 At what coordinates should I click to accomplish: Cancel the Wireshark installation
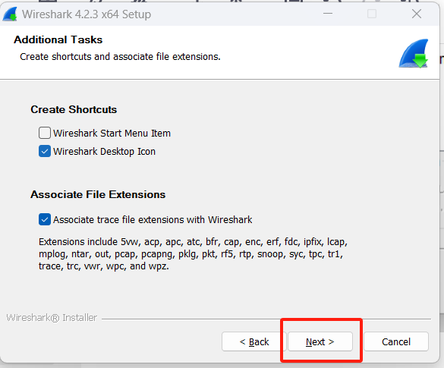[396, 341]
